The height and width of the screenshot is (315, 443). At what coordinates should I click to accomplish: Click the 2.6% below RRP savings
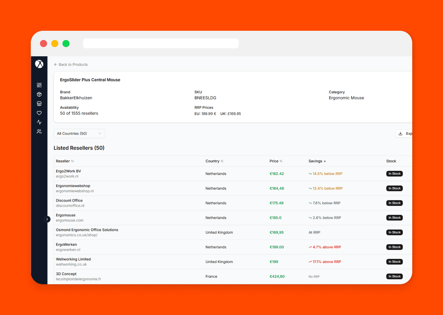tap(325, 218)
